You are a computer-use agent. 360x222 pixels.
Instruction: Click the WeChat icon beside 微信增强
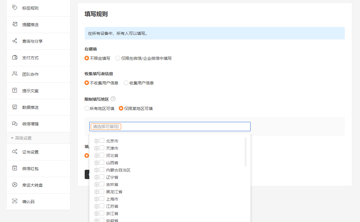tap(15, 124)
